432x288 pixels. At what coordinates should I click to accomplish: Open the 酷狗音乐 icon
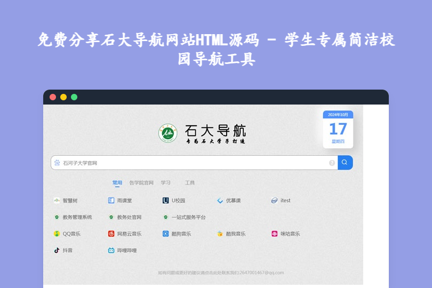pyautogui.click(x=165, y=234)
